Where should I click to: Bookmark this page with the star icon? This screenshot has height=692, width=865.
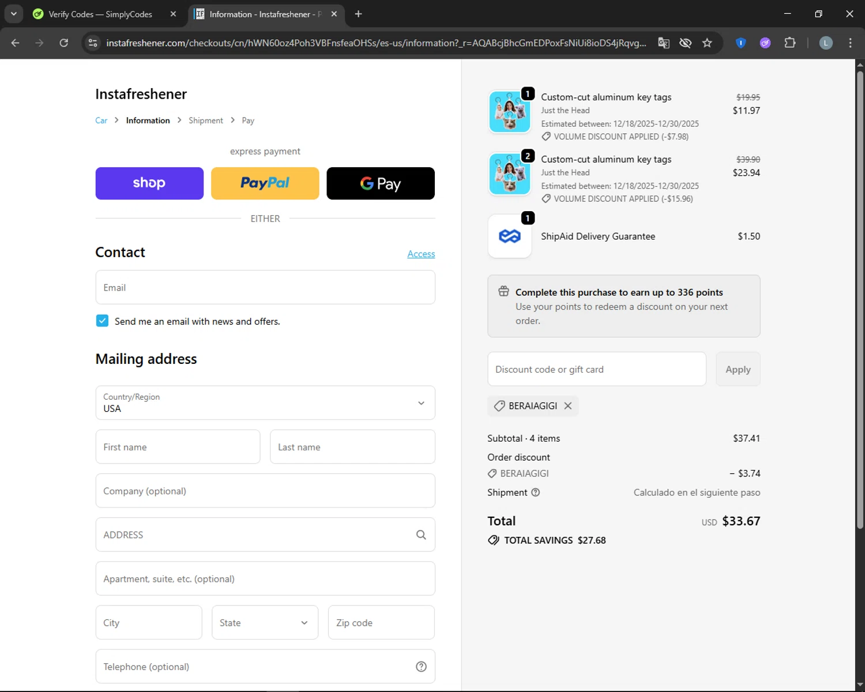click(x=707, y=43)
